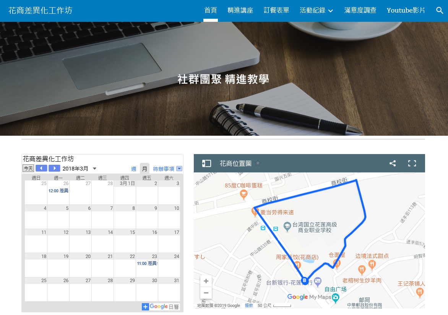Share the 花商位置圖 map
The height and width of the screenshot is (315, 448).
[392, 163]
